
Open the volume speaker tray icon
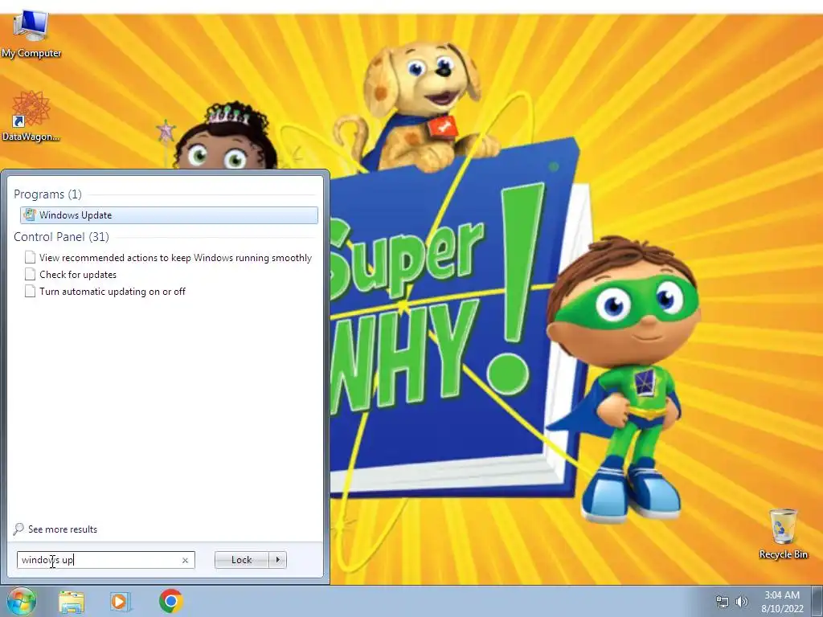(742, 602)
